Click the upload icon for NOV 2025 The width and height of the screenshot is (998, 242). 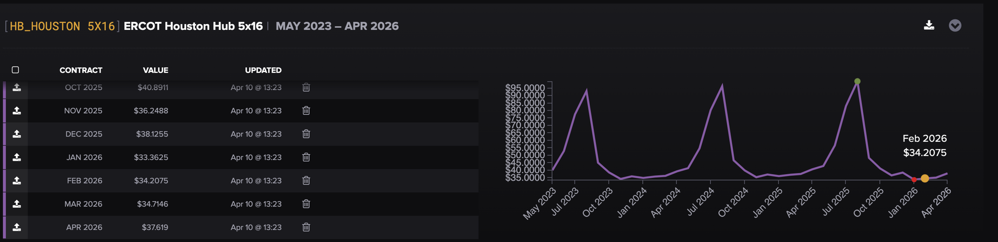[x=17, y=111]
